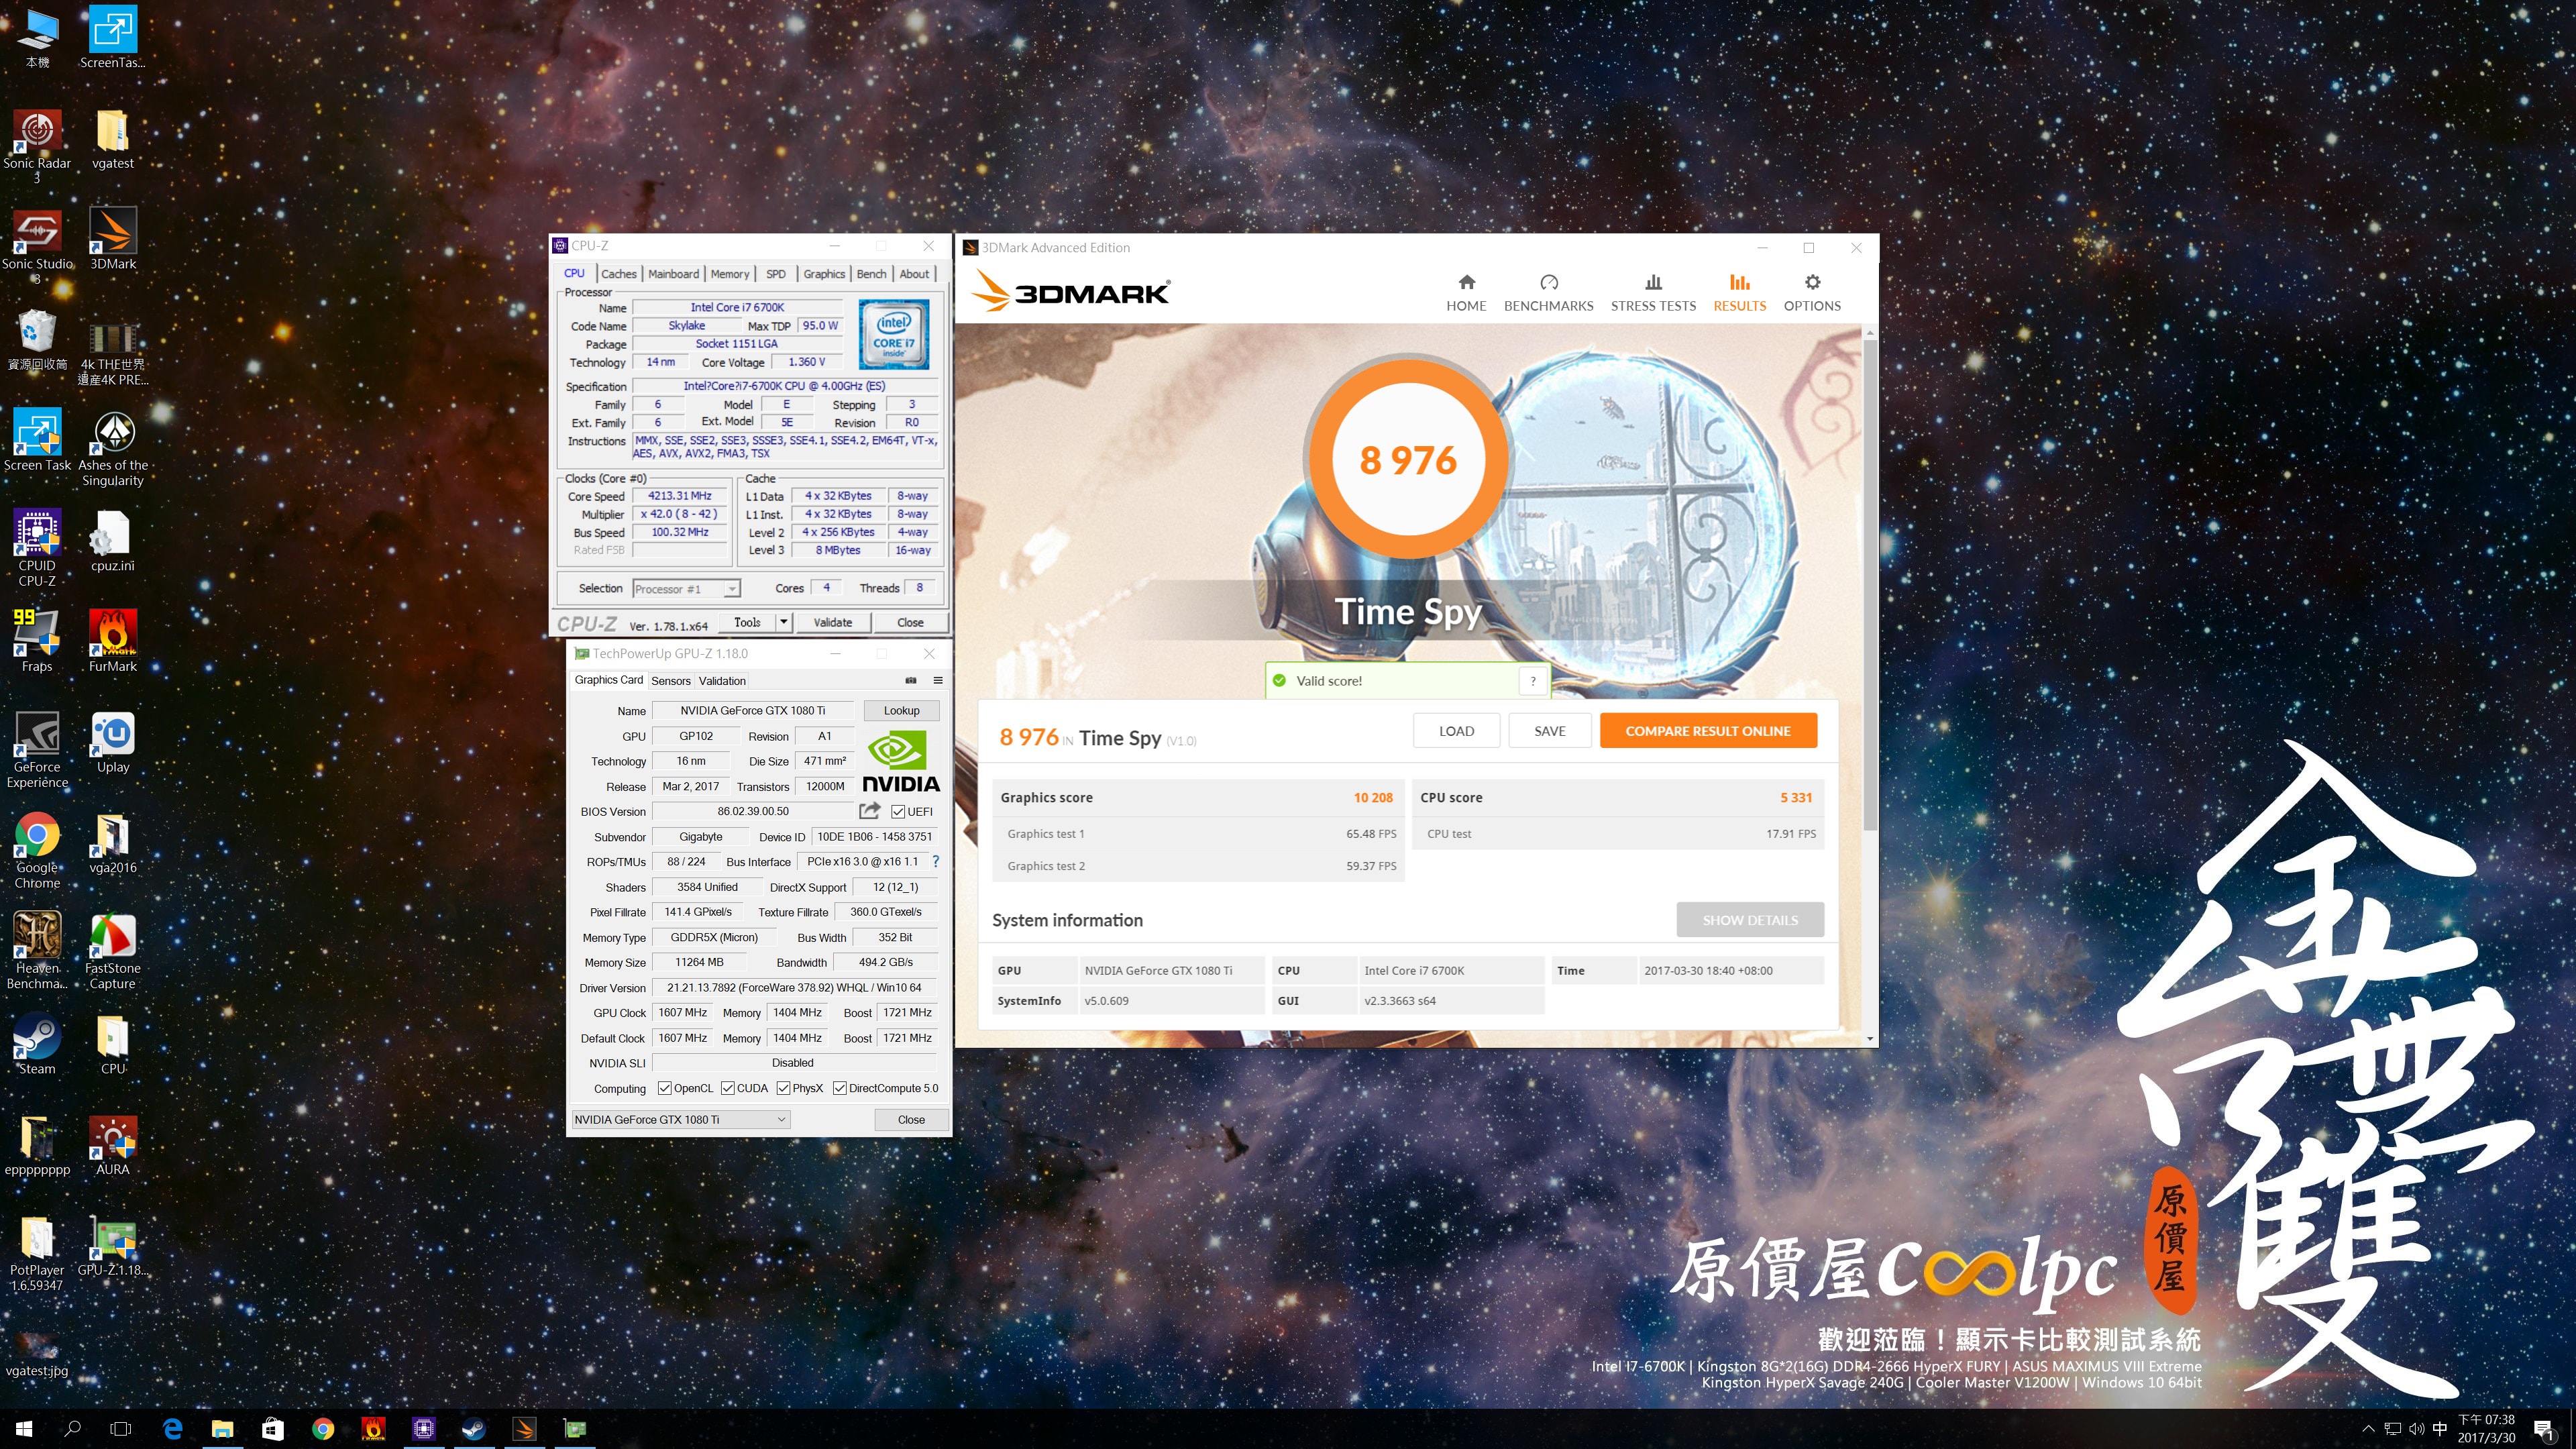Open the PotPlayer desktop icon
Viewport: 2576px width, 1449px height.
37,1254
